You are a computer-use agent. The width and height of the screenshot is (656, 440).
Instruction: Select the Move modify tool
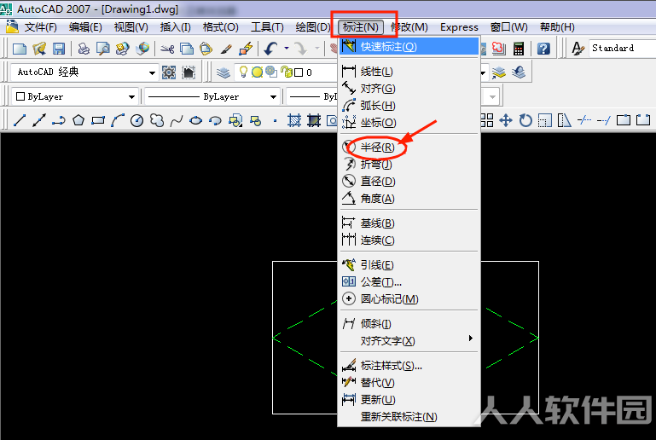[x=506, y=120]
